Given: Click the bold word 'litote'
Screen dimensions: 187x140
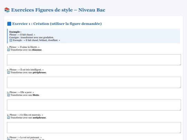Looking at the screenshot, I should click(36, 95).
